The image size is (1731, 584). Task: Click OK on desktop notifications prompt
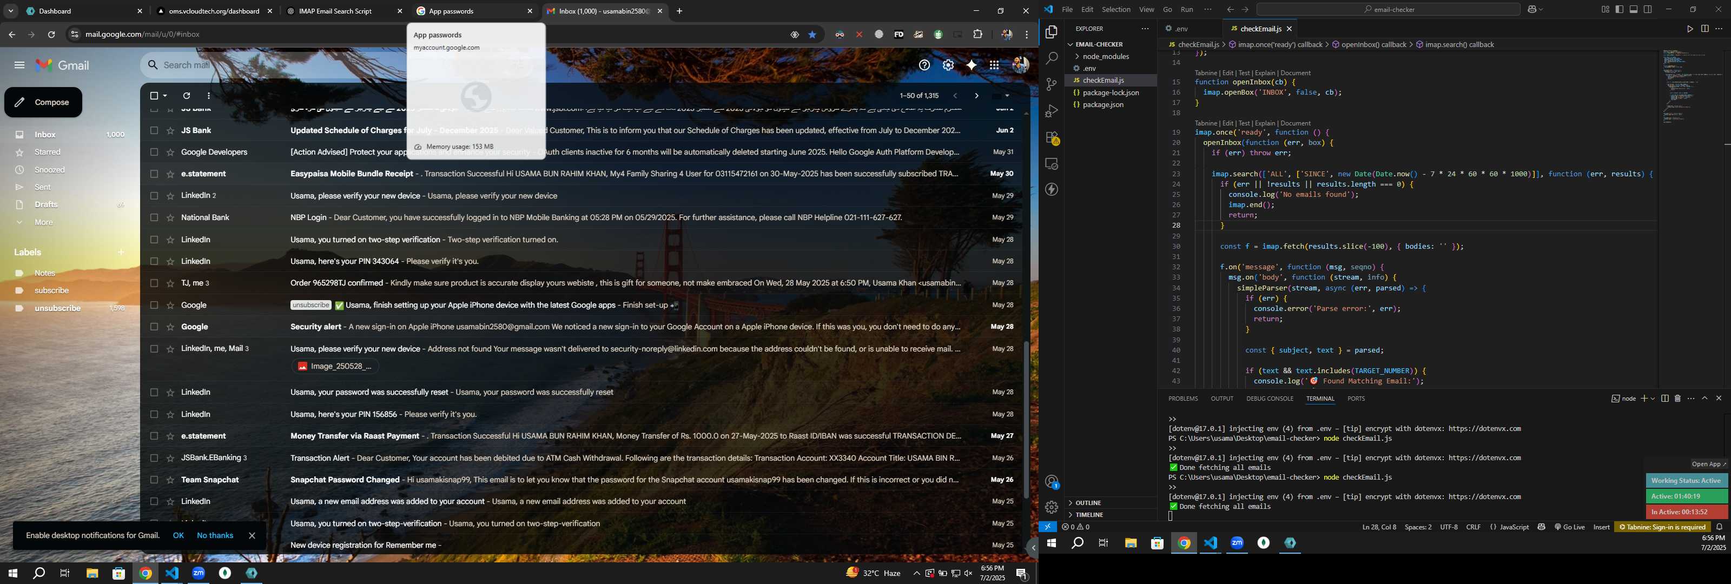[178, 536]
